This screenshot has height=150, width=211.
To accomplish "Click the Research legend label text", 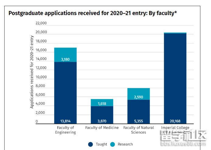I will [x=125, y=144].
